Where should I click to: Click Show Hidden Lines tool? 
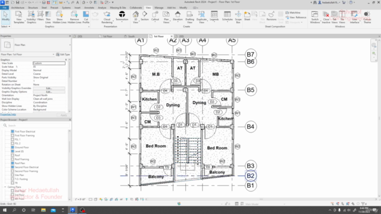point(60,17)
